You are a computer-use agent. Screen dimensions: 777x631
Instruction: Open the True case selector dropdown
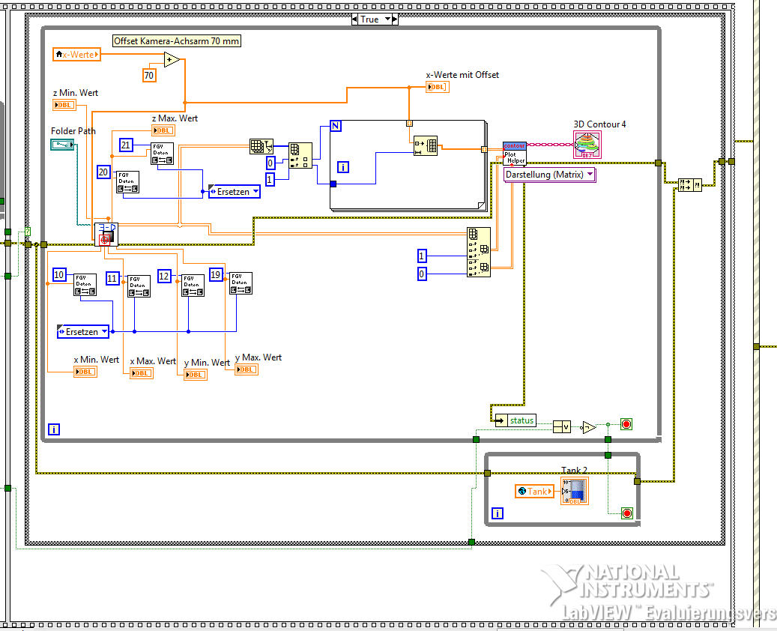[x=387, y=19]
